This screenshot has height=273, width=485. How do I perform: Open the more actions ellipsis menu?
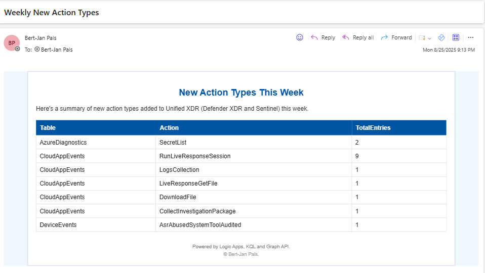pyautogui.click(x=471, y=37)
